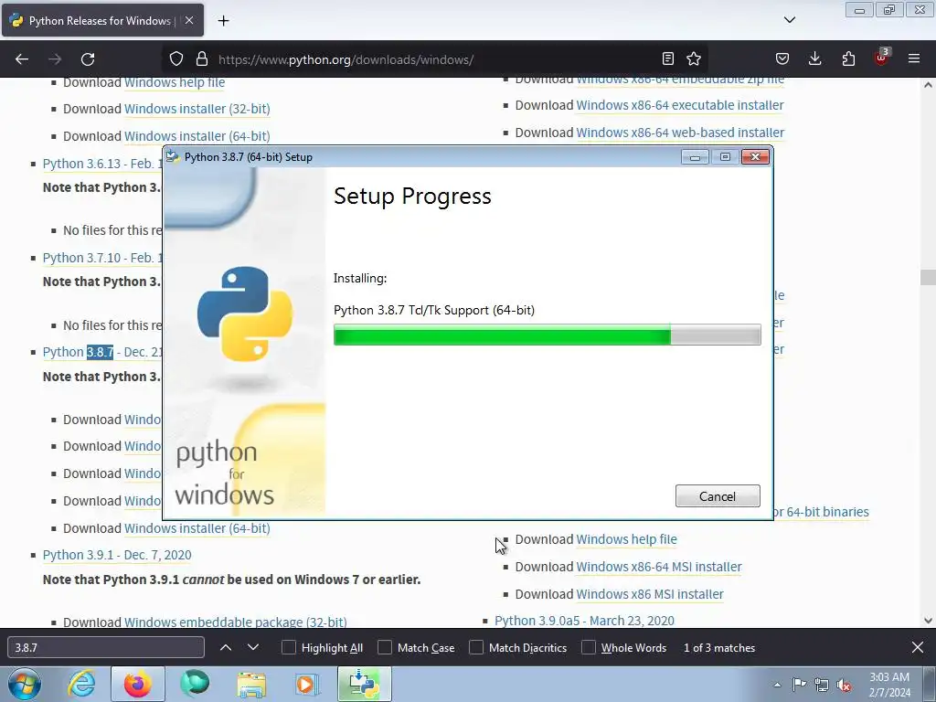Open the network tray icon

pos(822,686)
